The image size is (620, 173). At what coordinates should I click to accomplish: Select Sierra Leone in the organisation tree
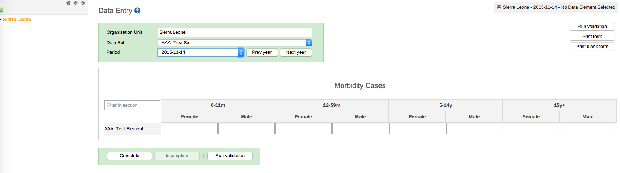coord(17,20)
